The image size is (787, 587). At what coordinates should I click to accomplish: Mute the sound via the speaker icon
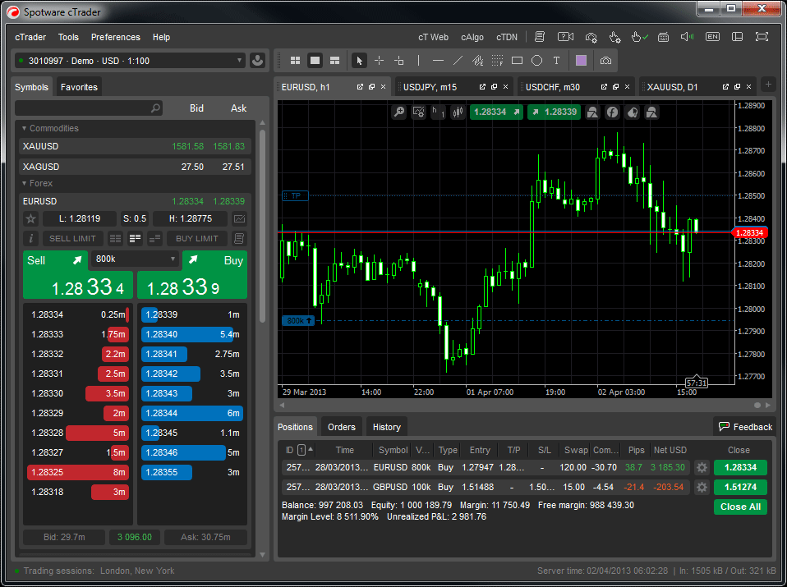tap(685, 36)
